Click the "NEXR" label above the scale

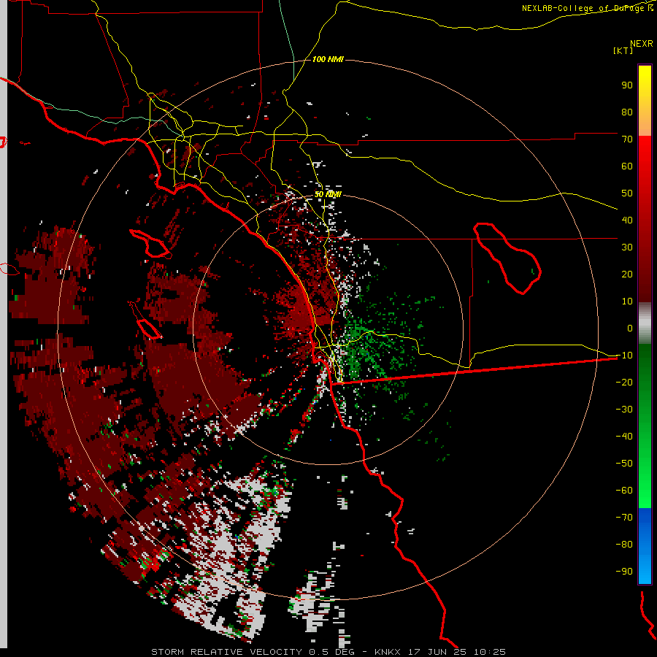(x=642, y=44)
